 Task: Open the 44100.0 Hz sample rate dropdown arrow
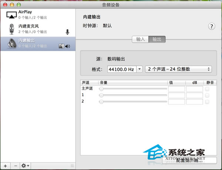coord(139,69)
